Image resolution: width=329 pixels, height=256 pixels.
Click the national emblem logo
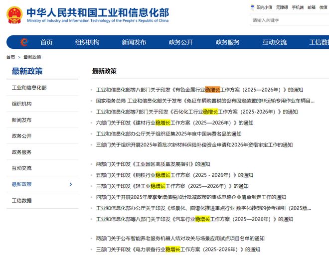[x=15, y=16]
